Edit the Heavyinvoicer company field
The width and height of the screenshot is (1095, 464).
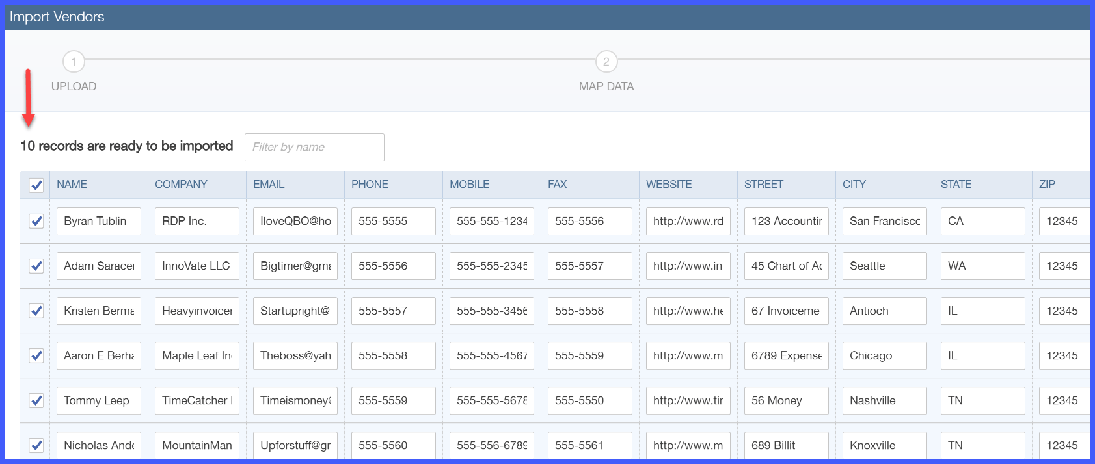(x=197, y=311)
